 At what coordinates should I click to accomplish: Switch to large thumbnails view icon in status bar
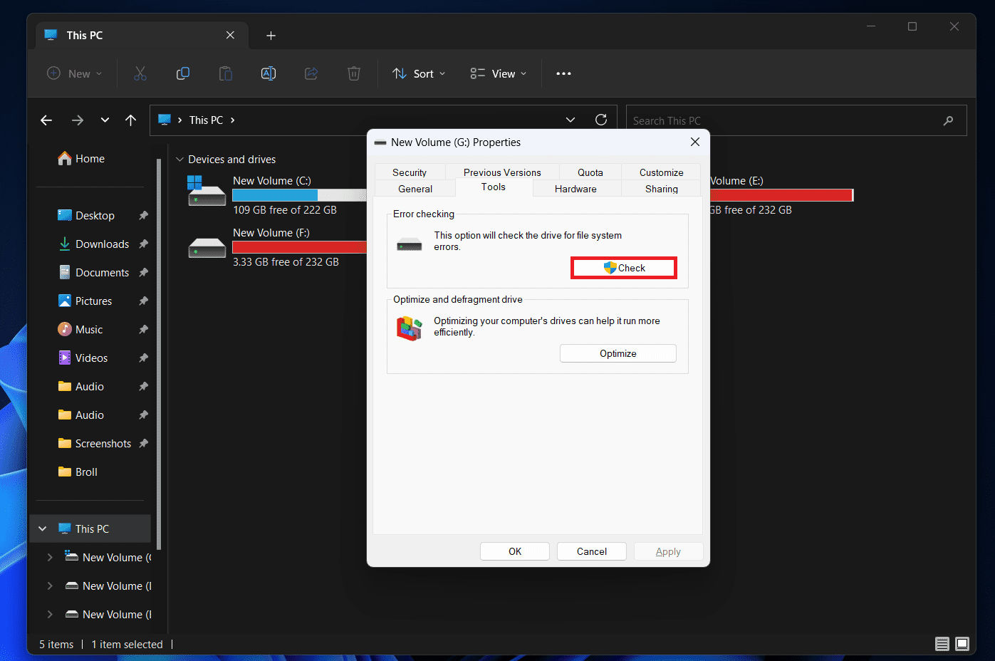962,644
